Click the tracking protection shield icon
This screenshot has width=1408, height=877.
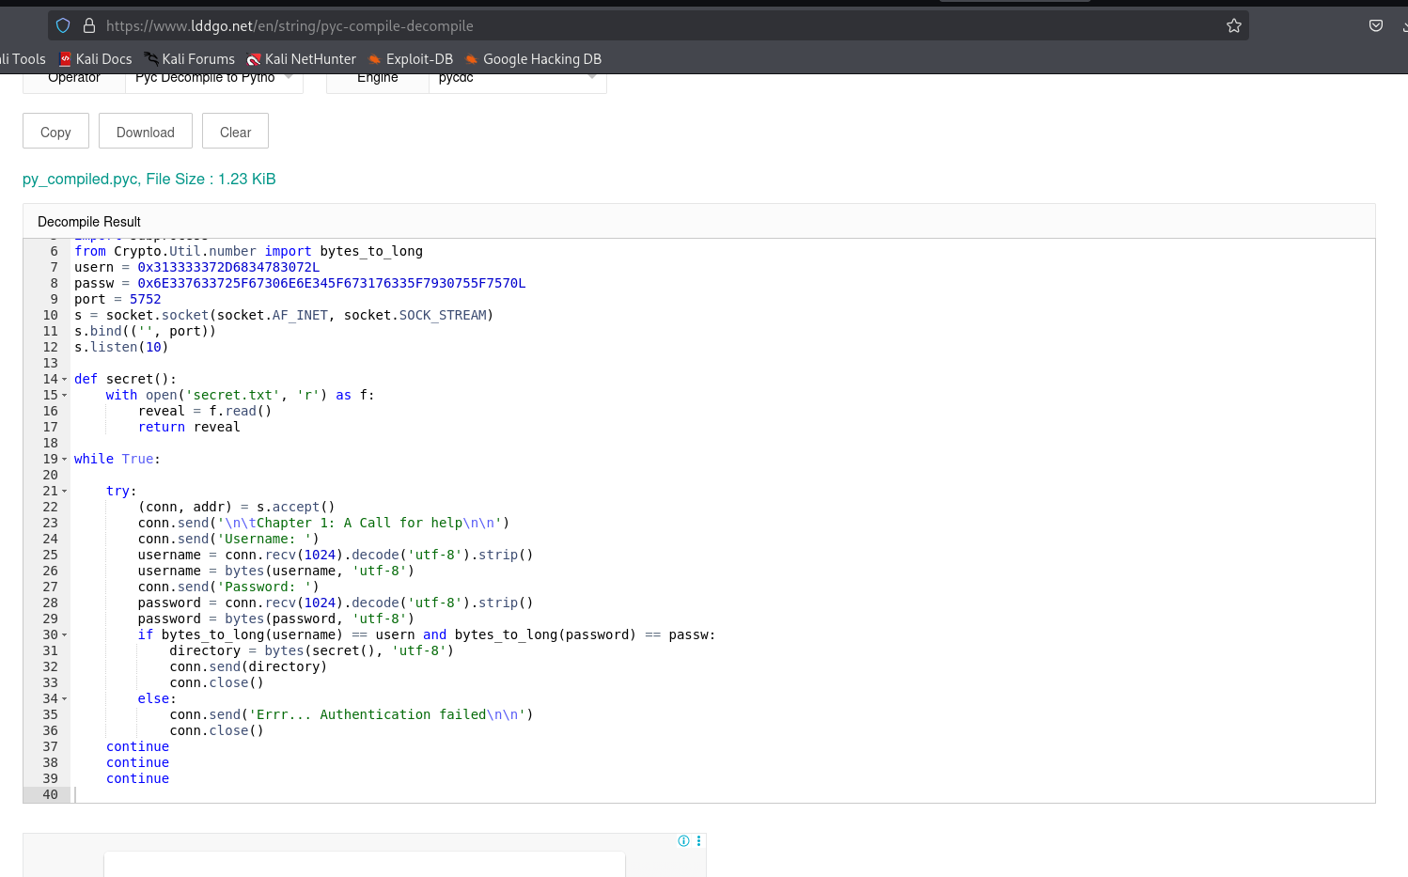click(x=62, y=25)
